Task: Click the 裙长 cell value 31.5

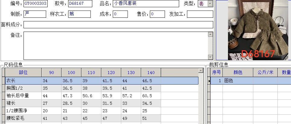Action: point(111,103)
